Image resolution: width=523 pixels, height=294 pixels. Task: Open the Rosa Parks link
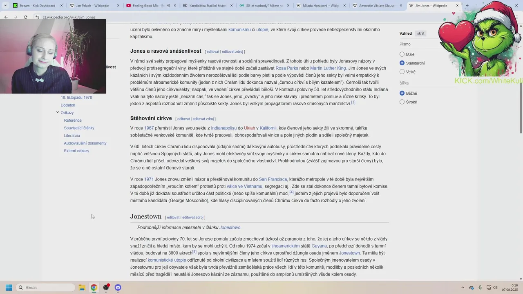[x=287, y=68]
